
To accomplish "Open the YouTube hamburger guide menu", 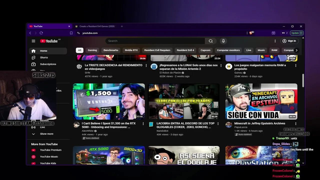I will [33, 41].
